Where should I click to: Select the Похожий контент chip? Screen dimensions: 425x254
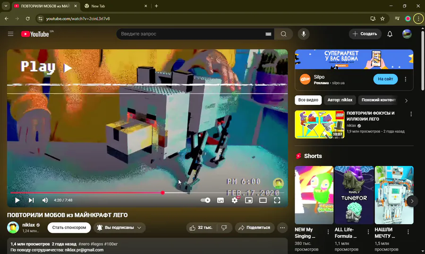pos(379,100)
